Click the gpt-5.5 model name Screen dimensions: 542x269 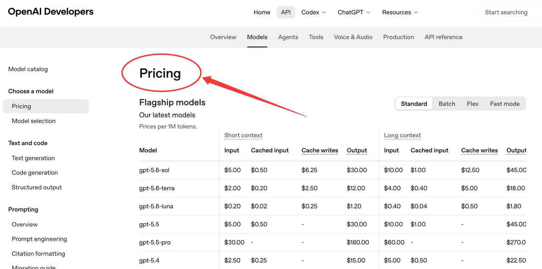[149, 225]
